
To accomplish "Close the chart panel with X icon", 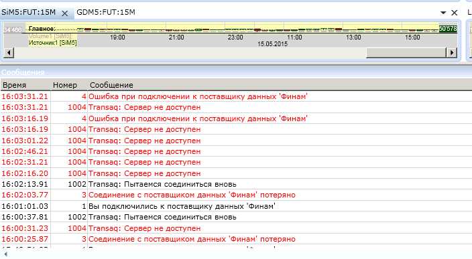I will click(x=455, y=13).
